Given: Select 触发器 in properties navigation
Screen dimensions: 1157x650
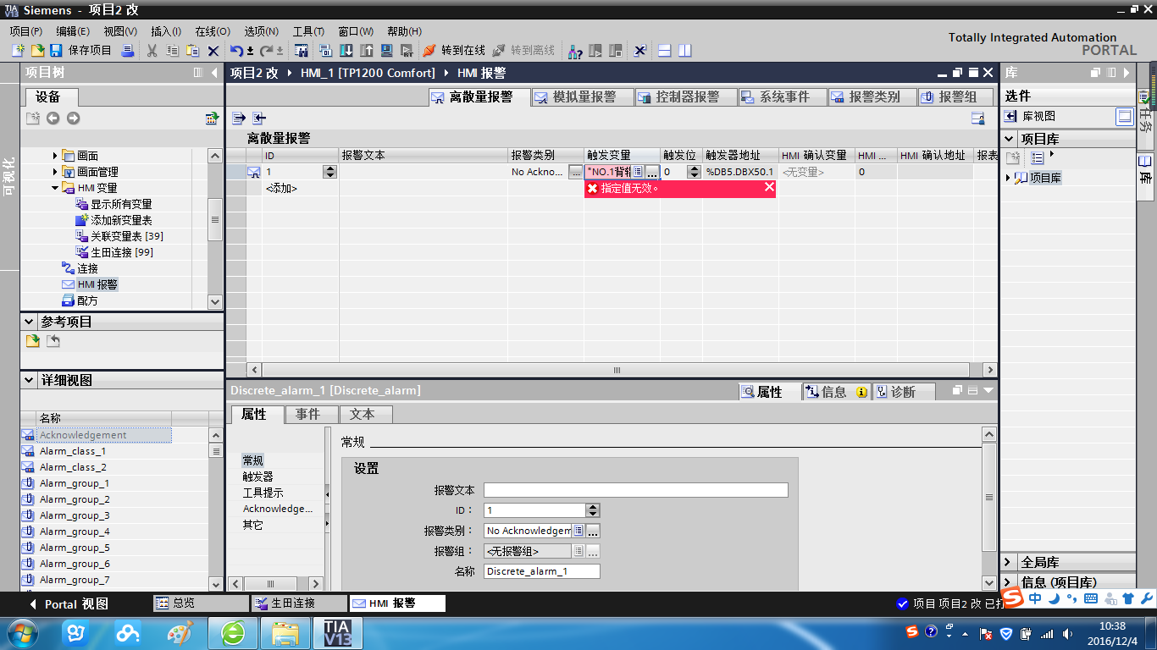Looking at the screenshot, I should (x=258, y=476).
